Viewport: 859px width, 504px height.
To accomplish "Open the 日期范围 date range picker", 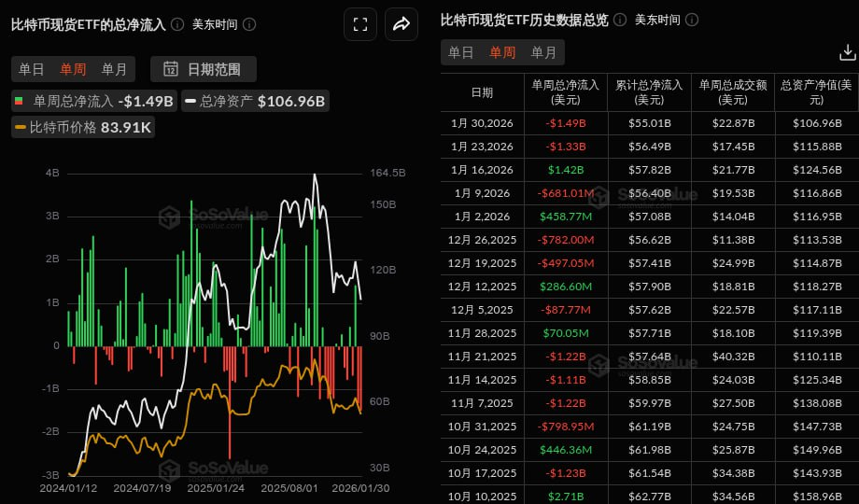I will (x=204, y=68).
